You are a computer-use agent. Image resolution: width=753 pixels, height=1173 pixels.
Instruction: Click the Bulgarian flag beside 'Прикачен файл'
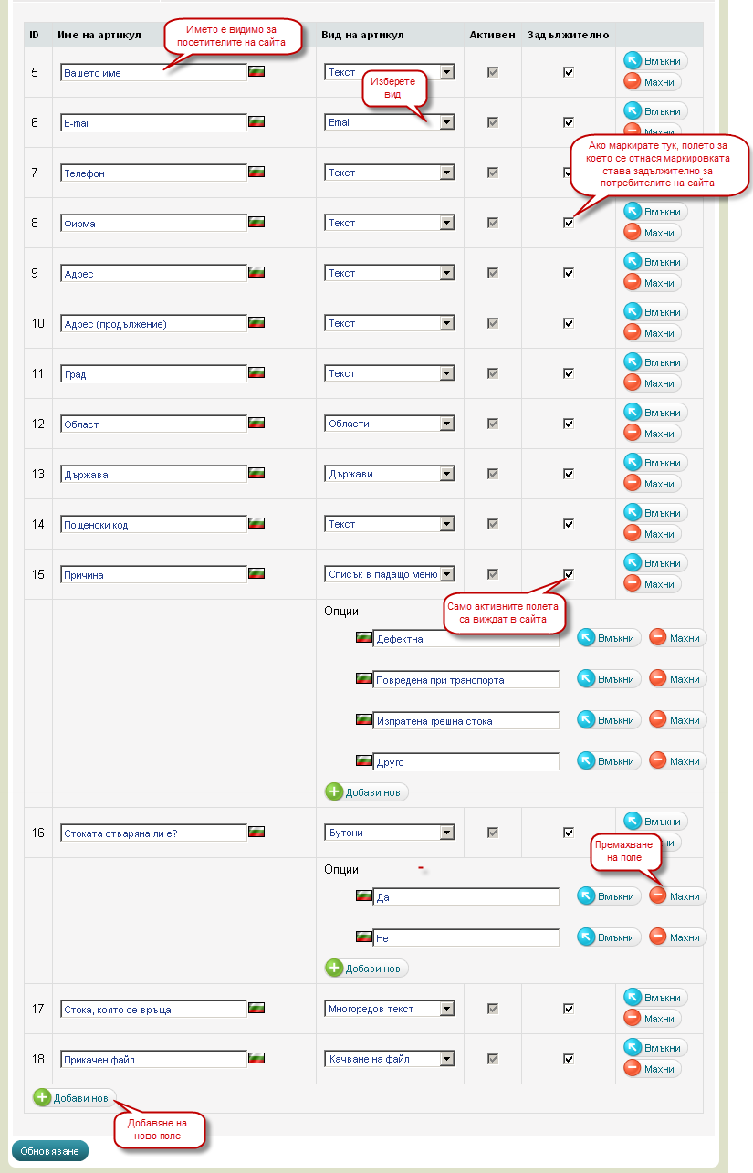tap(256, 1059)
